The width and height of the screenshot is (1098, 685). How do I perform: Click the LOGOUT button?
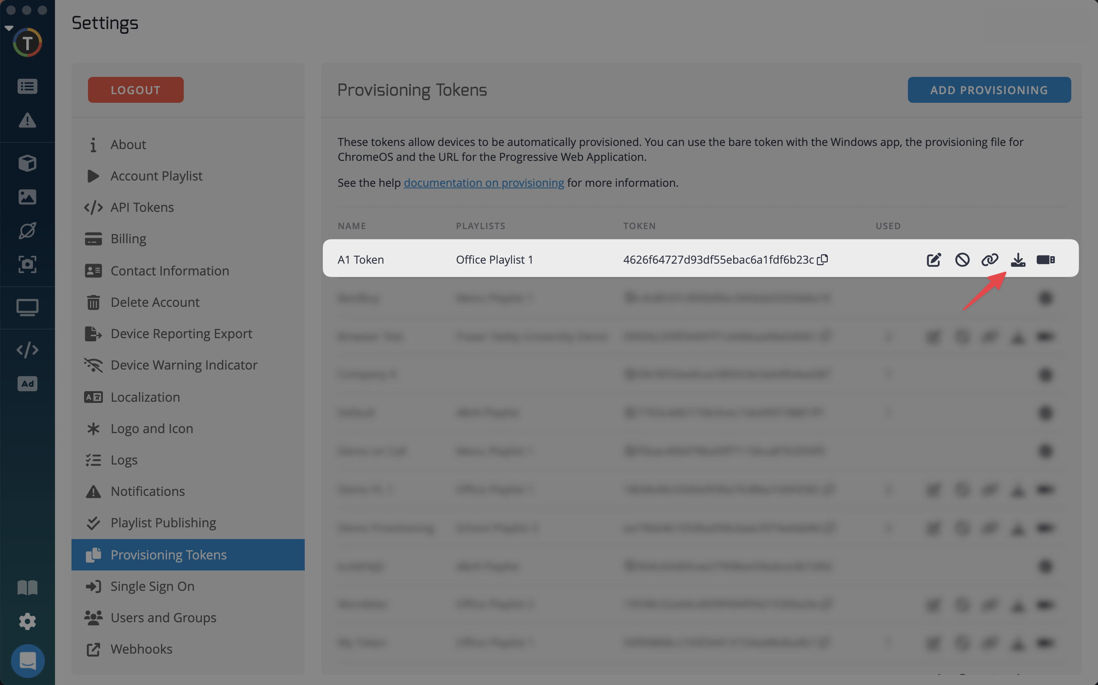pos(135,90)
